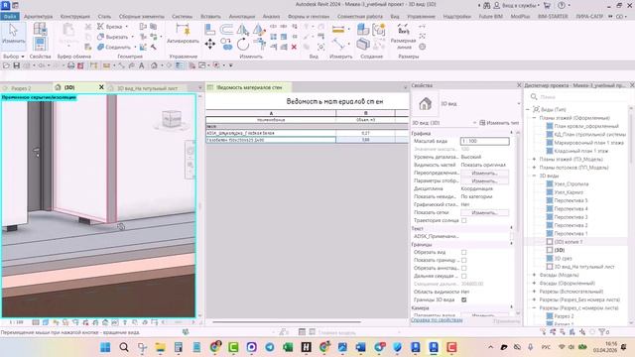Click the Print icon in quick access toolbar

coord(70,65)
